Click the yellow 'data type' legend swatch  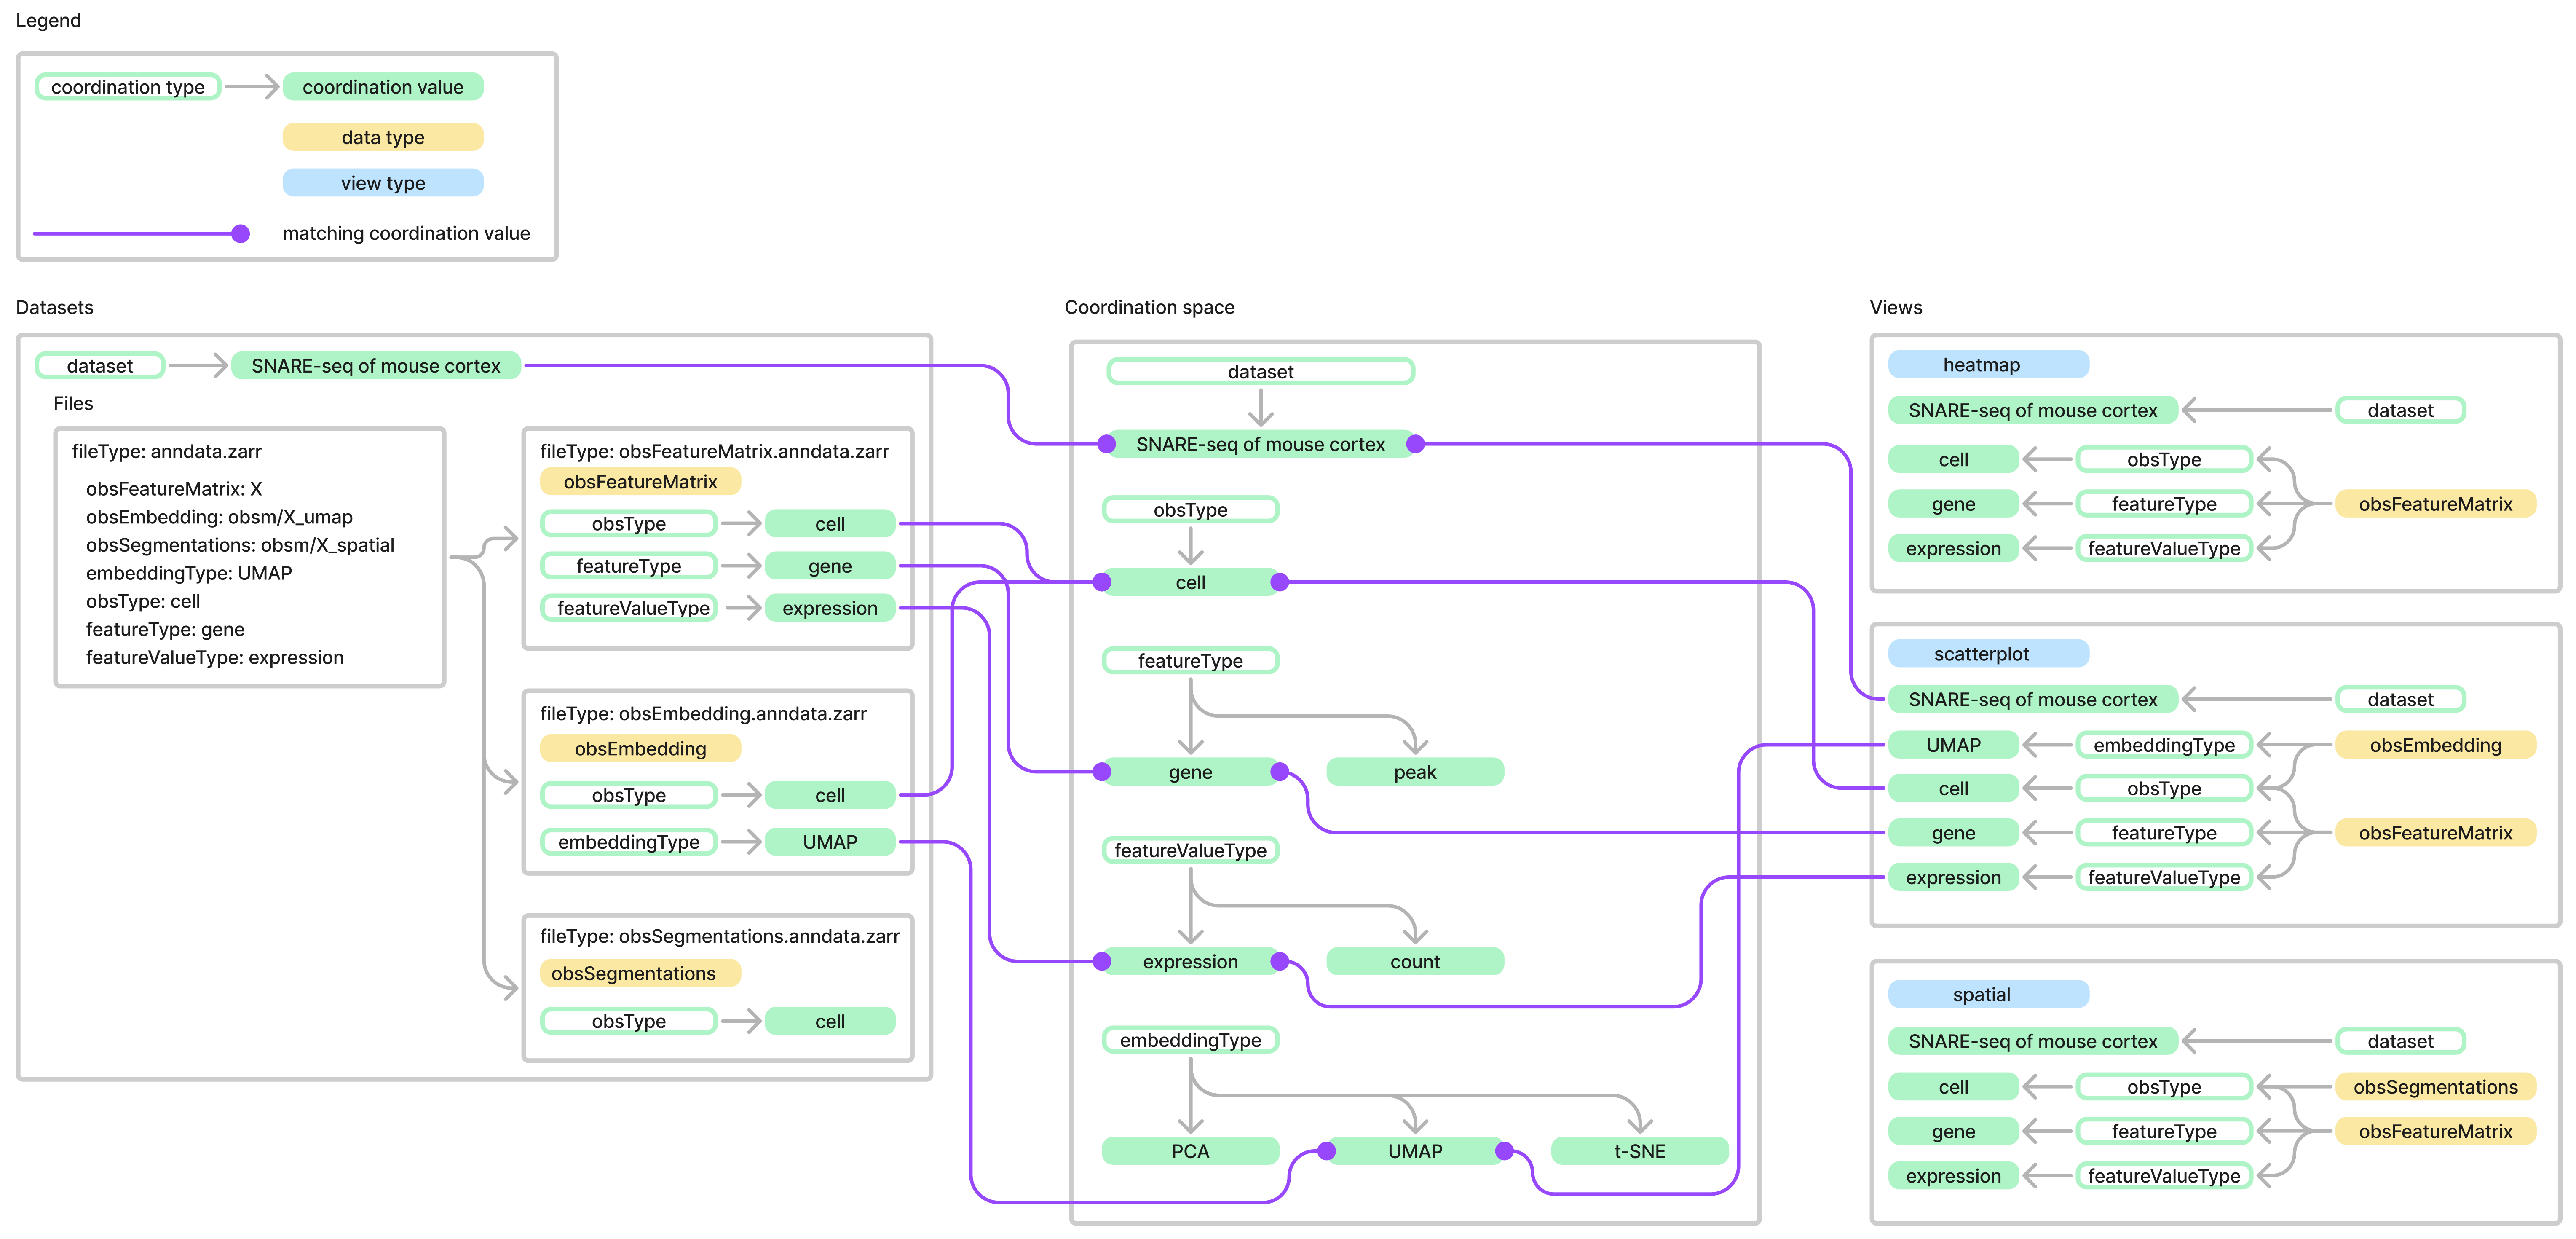[382, 137]
